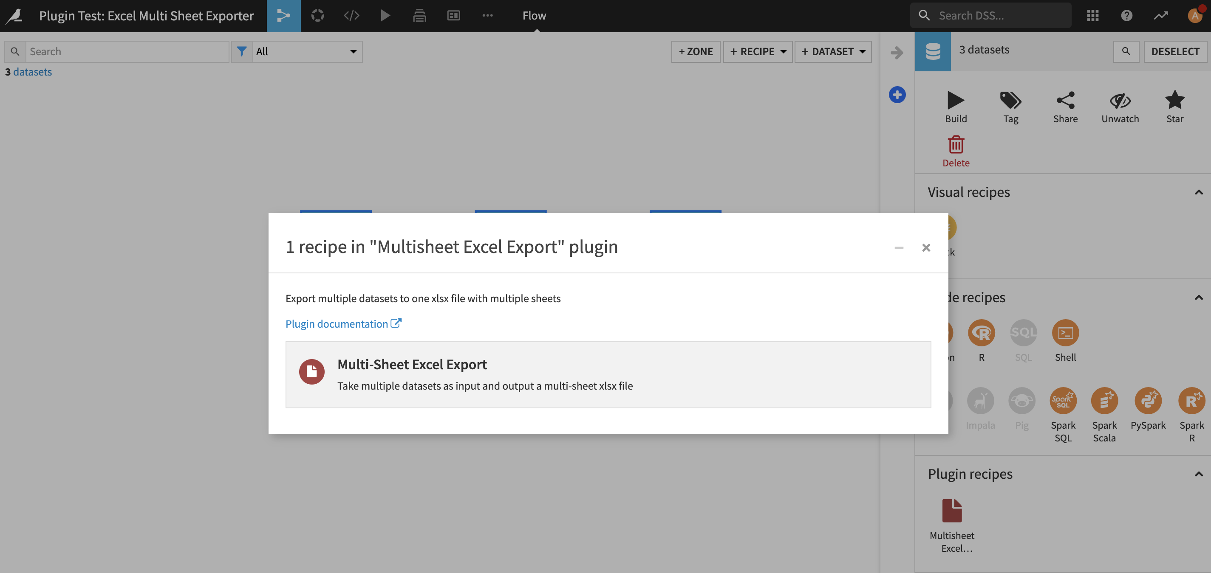Image resolution: width=1211 pixels, height=573 pixels.
Task: Open the user profile avatar
Action: pos(1195,16)
